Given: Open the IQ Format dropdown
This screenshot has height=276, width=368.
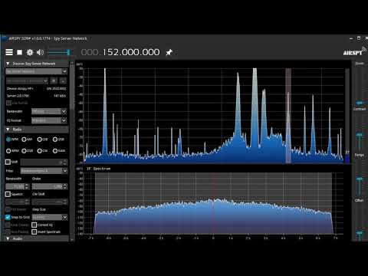Looking at the screenshot, I should click(x=49, y=120).
